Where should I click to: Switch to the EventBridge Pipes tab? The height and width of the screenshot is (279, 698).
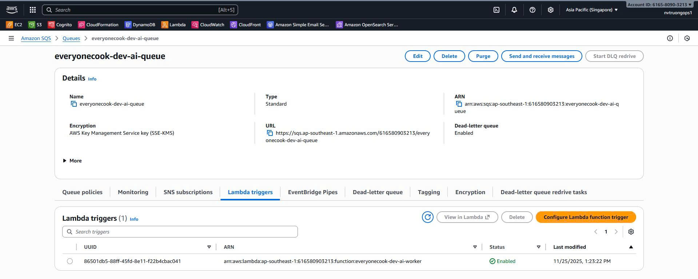(313, 192)
